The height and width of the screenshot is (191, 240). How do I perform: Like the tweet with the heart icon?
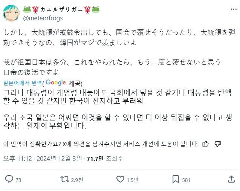point(120,180)
